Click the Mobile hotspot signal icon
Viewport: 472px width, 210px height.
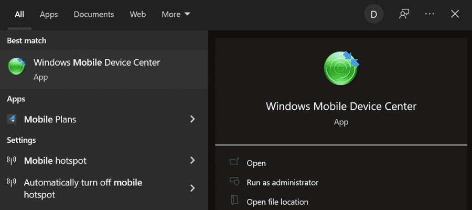pyautogui.click(x=12, y=160)
